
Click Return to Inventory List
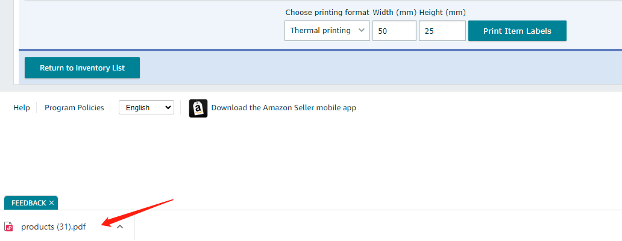click(82, 67)
